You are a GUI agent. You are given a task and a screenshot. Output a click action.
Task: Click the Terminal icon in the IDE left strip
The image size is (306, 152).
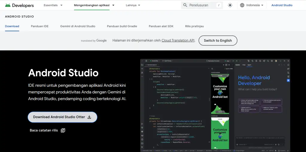point(142,143)
